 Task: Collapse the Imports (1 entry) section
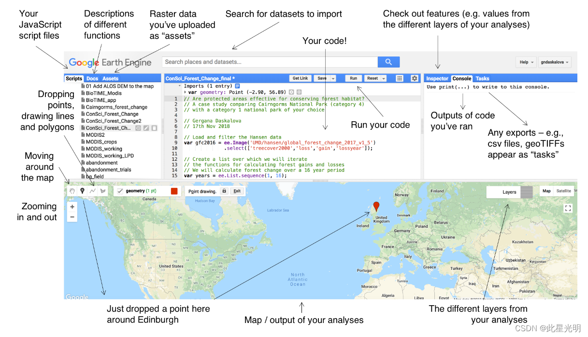point(180,86)
